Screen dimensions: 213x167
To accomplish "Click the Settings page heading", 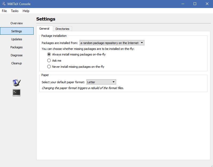I will (x=46, y=19).
